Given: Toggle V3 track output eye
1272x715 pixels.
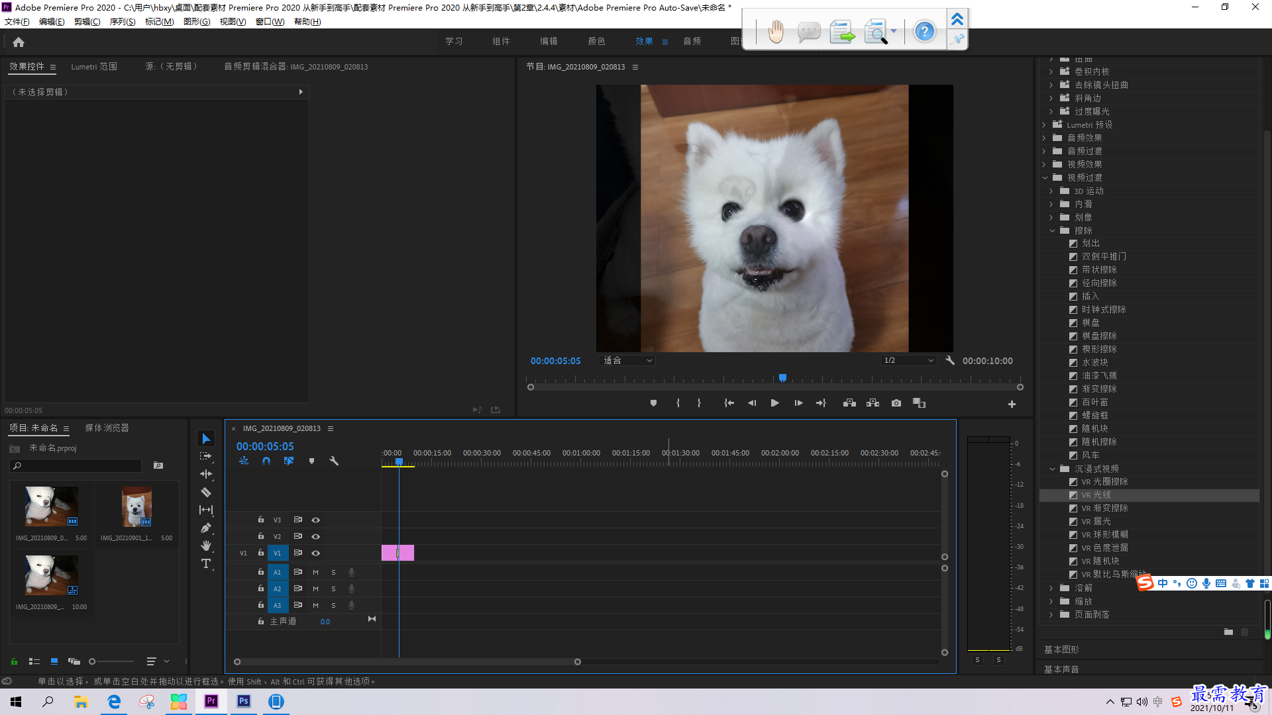Looking at the screenshot, I should pyautogui.click(x=316, y=520).
